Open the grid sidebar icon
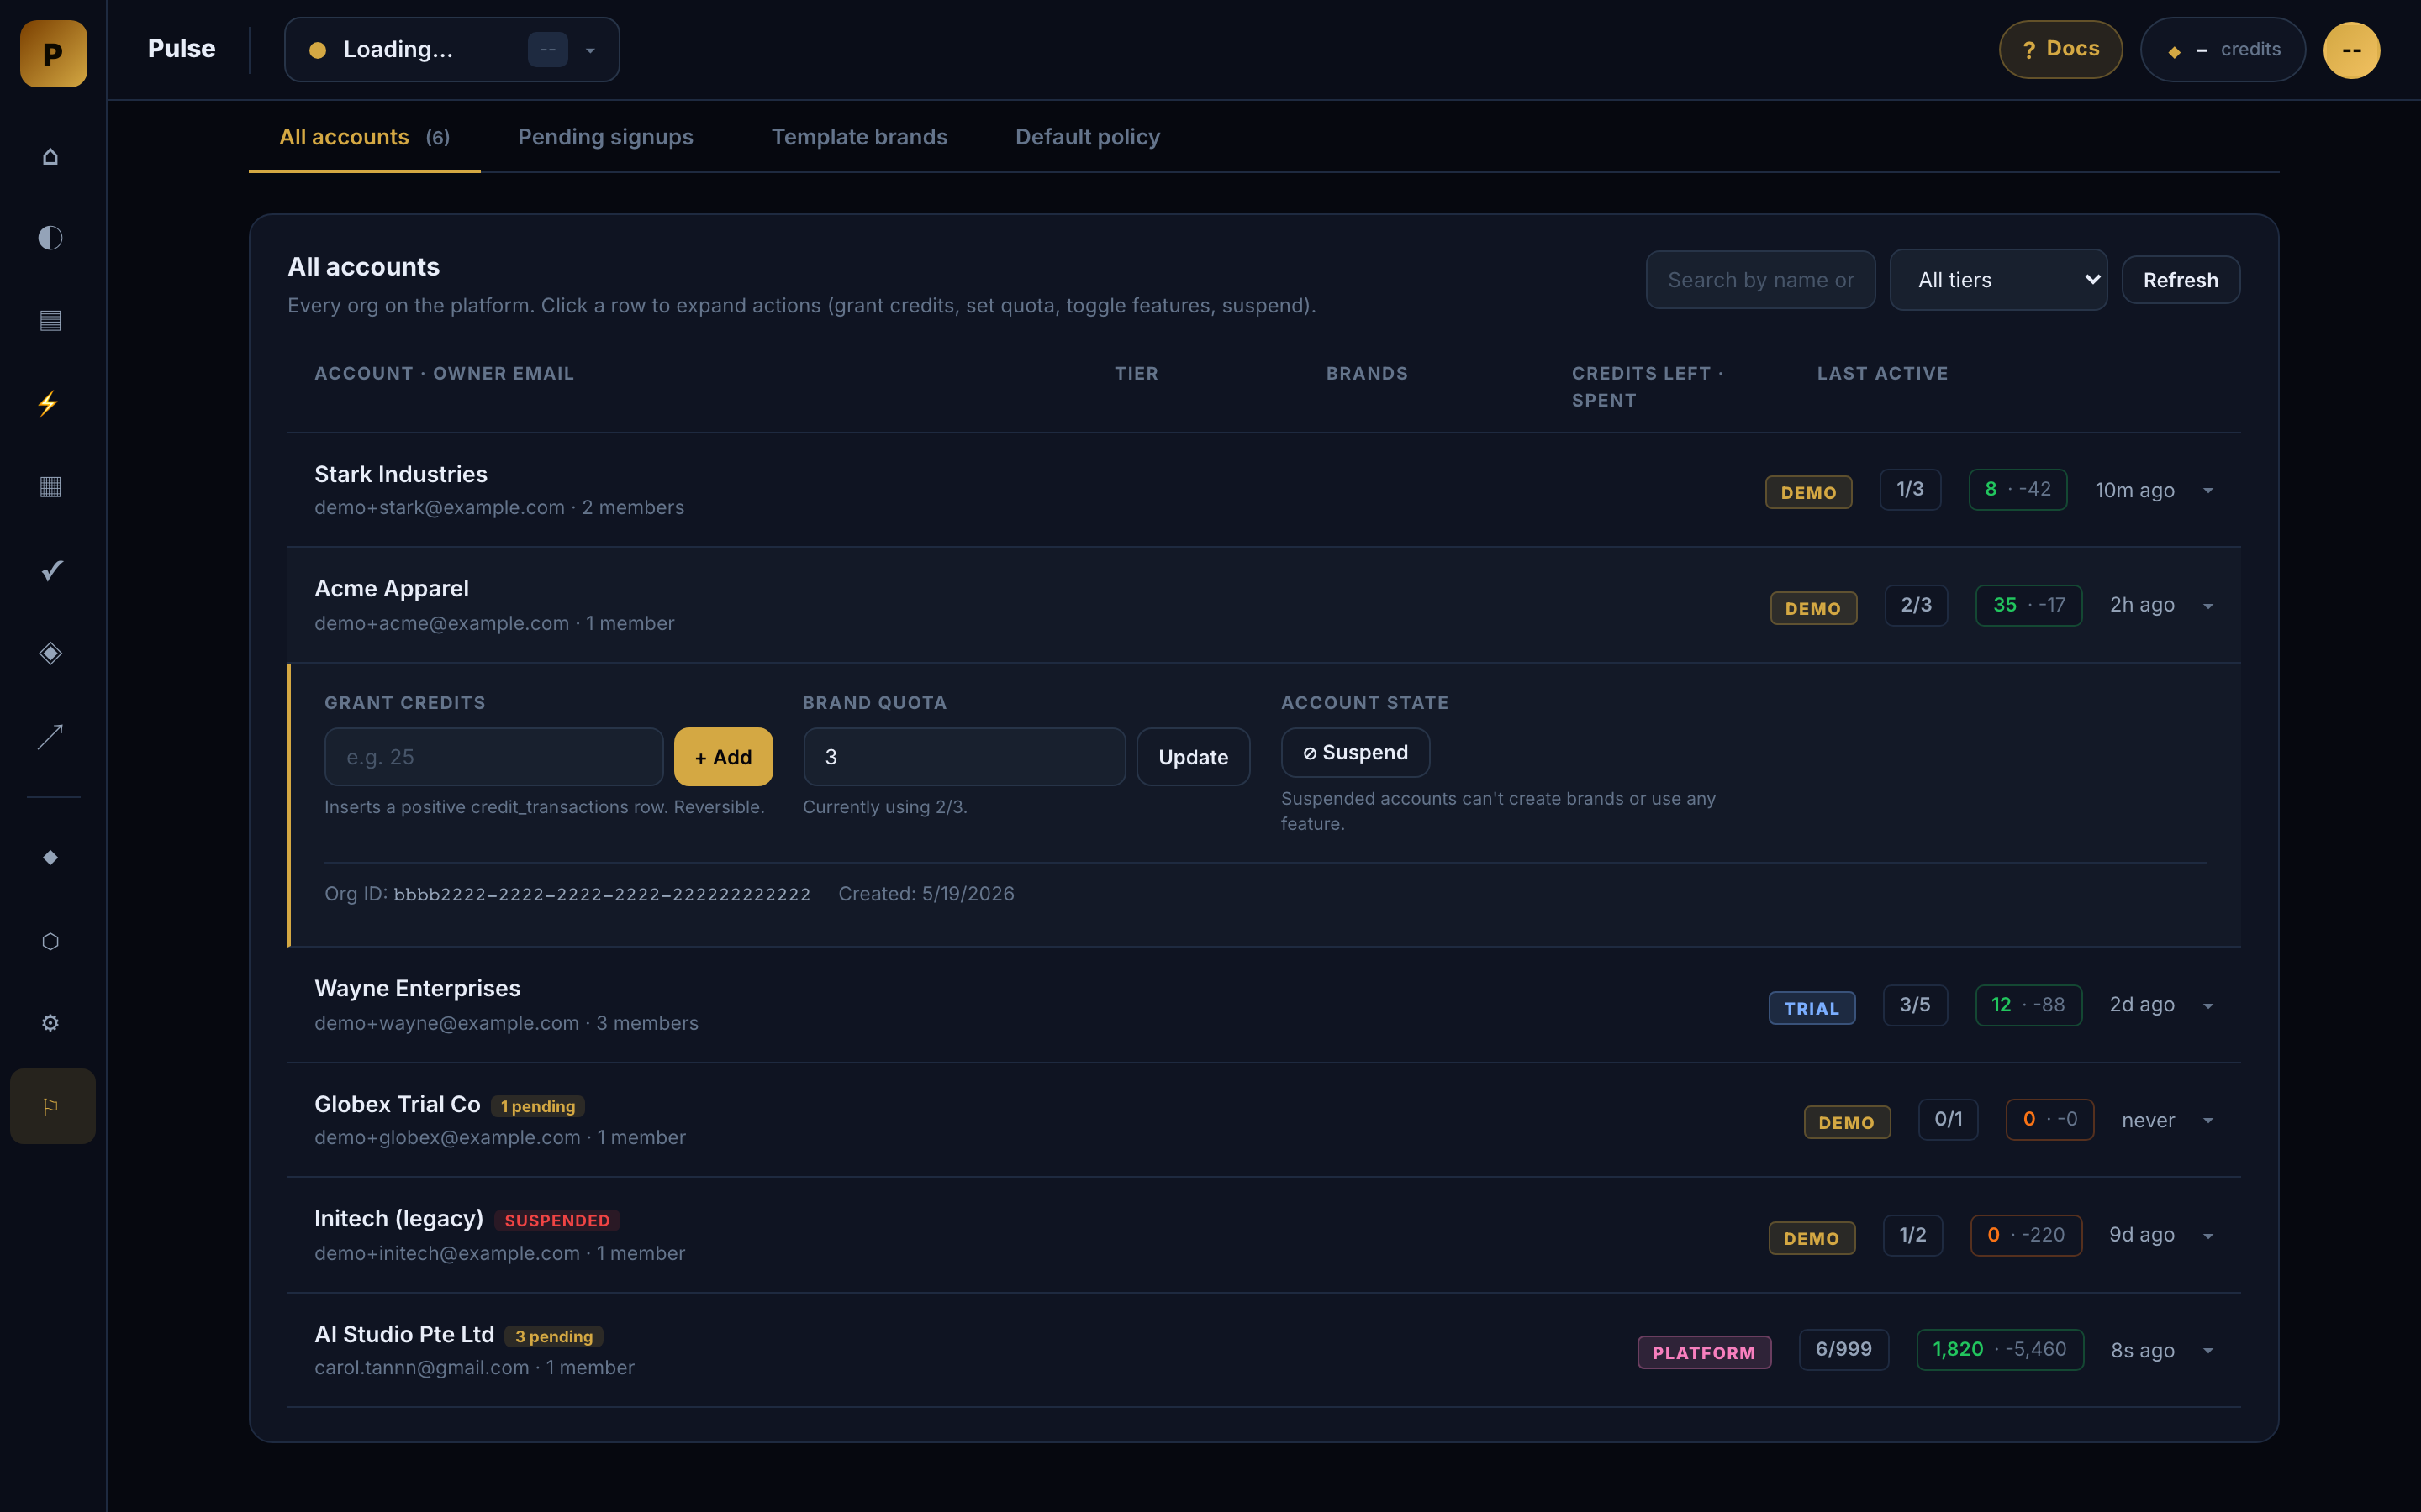 point(50,487)
